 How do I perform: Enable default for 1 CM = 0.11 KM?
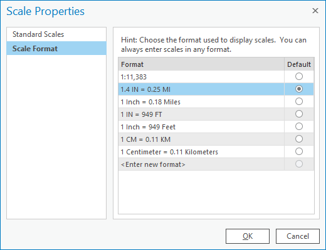pos(299,139)
